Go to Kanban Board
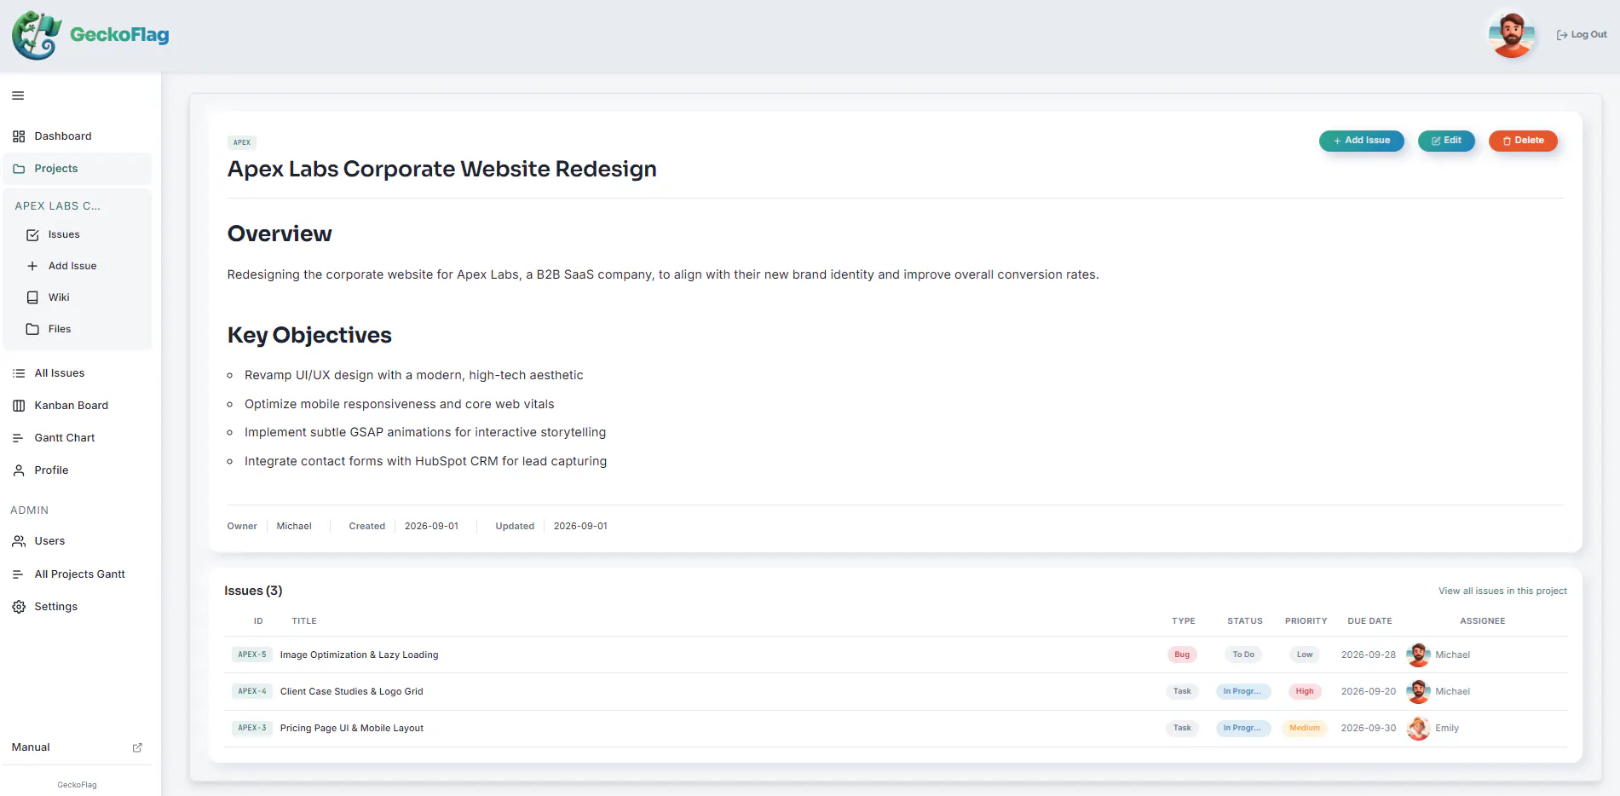The width and height of the screenshot is (1620, 796). (x=78, y=406)
